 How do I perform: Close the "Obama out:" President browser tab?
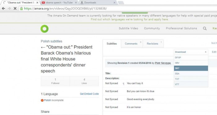pyautogui.click(x=37, y=2)
